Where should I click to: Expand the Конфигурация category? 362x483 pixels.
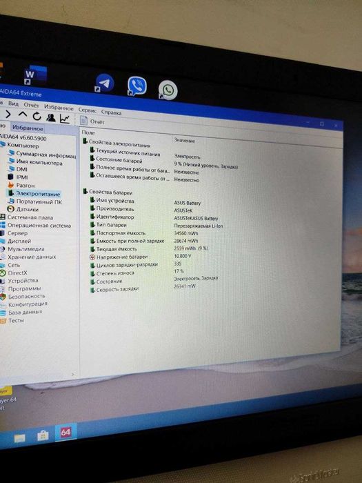pyautogui.click(x=24, y=304)
